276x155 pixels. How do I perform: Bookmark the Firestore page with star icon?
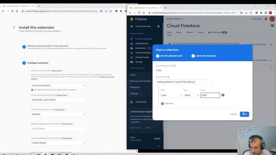[251, 13]
